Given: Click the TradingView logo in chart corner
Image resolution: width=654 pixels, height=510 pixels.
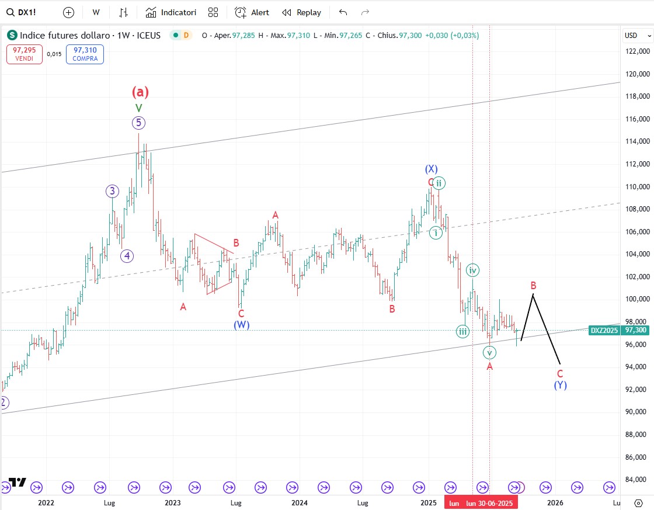Looking at the screenshot, I should (x=17, y=482).
